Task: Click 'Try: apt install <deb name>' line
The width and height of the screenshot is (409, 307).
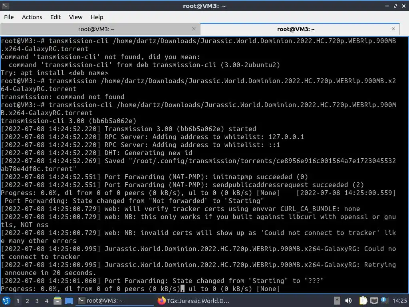Action: coord(54,73)
